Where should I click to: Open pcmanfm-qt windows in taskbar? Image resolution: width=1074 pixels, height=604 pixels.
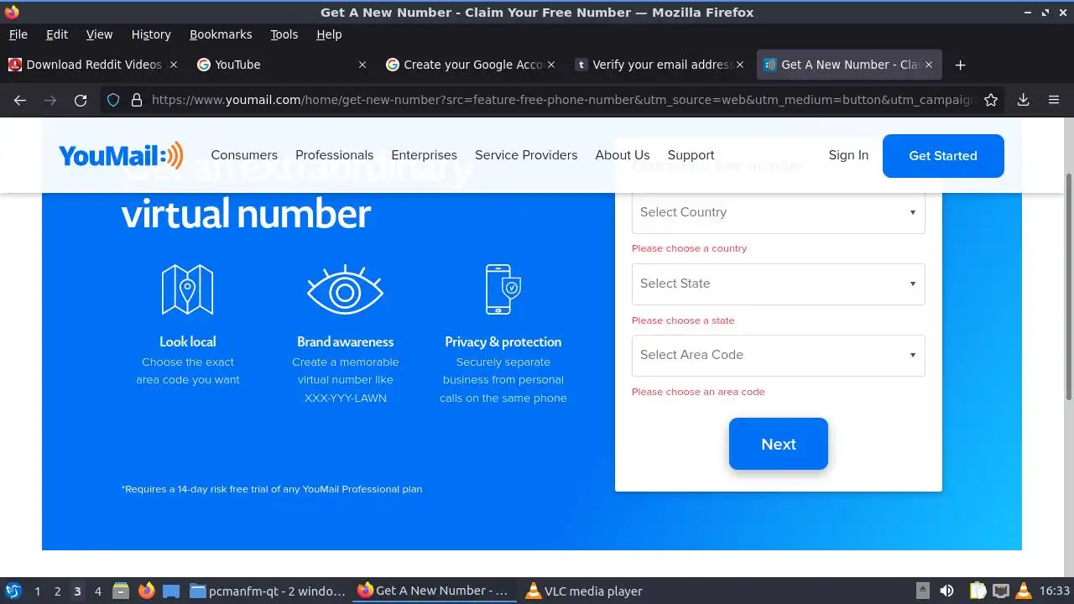268,591
